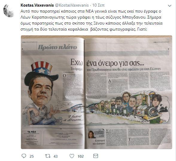Click the tweet text paragraph
Viewport: 176px width, 161px height.
click(x=92, y=20)
